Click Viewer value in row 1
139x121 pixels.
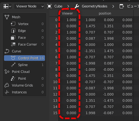pos(71,26)
